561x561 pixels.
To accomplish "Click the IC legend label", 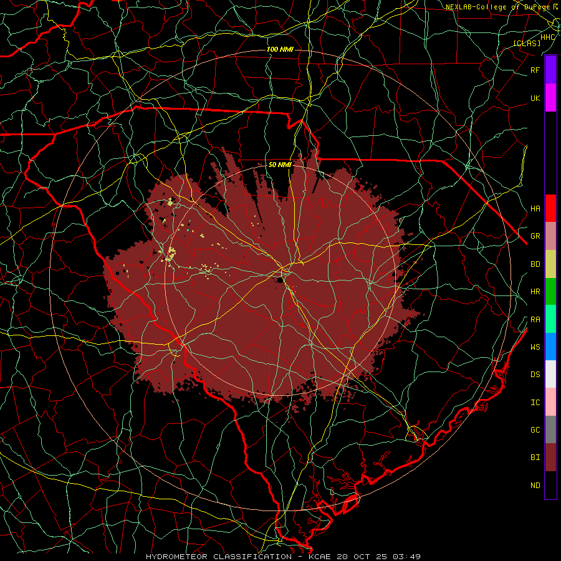I will click(x=535, y=403).
